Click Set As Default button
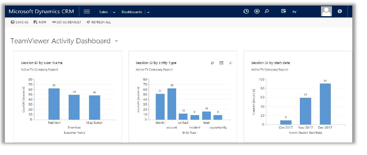 click(66, 22)
